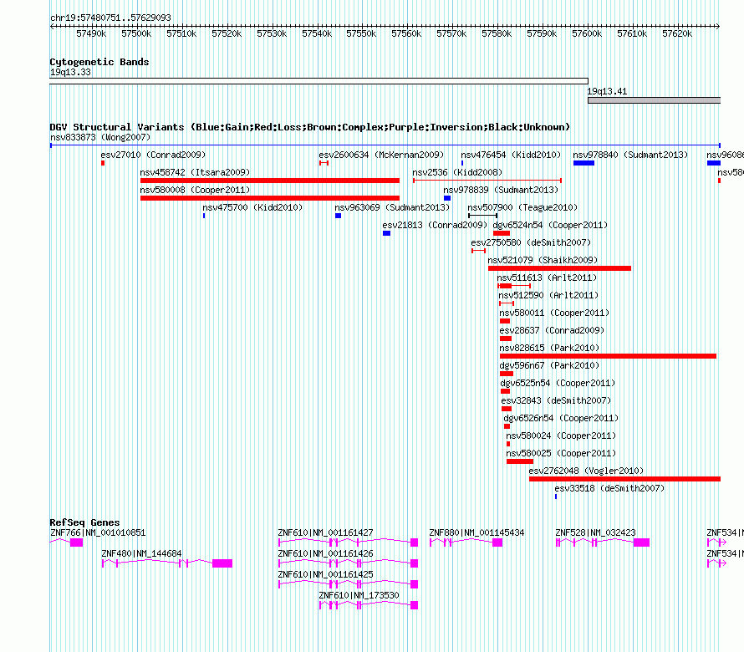Click the ZNF528|NM_032423 gene label
Viewport: 744px width, 652px height.
(x=595, y=533)
